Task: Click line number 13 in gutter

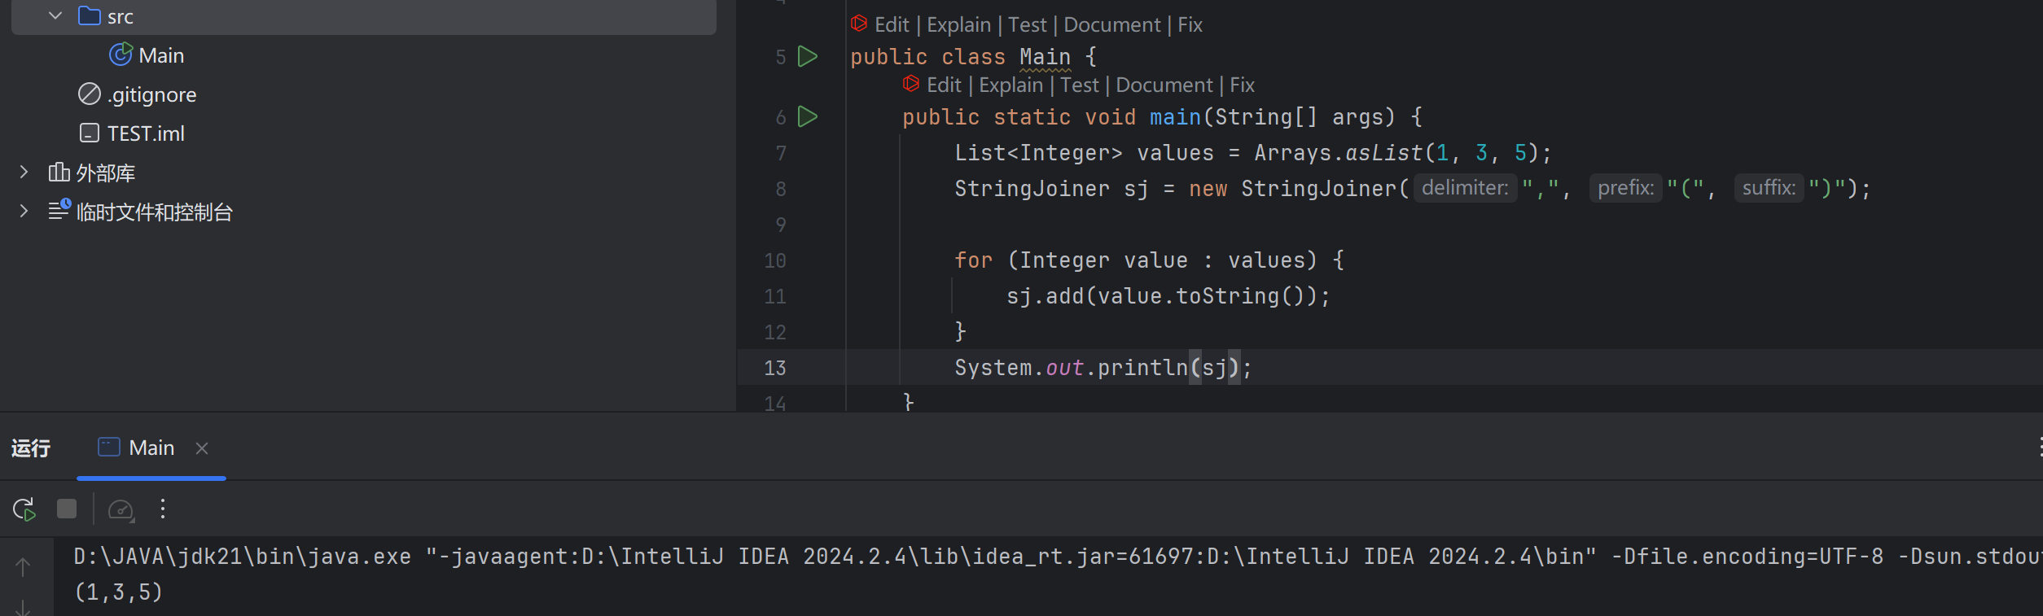Action: point(774,368)
